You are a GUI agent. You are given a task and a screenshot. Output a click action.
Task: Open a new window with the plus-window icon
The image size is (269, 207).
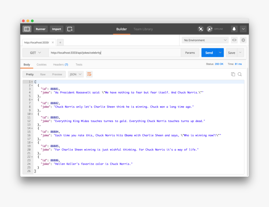pos(70,29)
